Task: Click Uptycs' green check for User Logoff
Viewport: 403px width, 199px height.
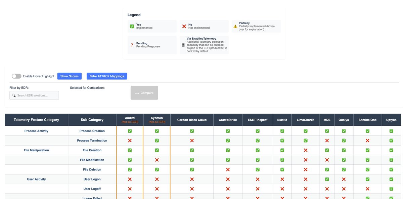Action: click(x=391, y=189)
